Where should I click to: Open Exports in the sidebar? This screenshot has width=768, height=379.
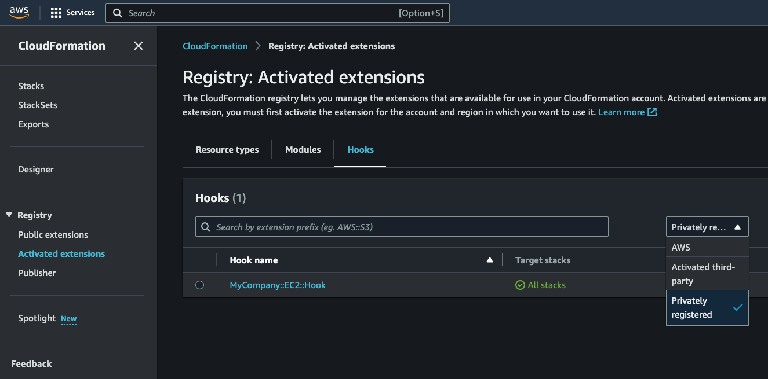pos(34,124)
